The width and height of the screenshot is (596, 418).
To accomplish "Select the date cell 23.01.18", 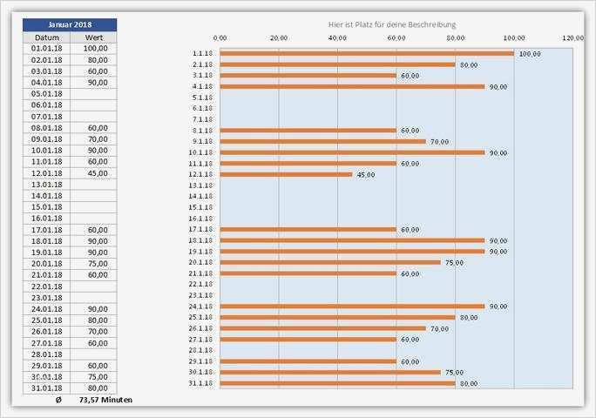I will (x=47, y=298).
